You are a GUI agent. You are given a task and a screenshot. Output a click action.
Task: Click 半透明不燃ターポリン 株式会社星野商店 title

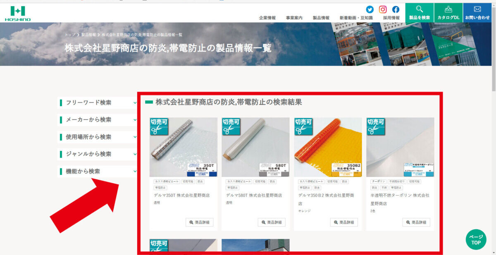[x=400, y=199]
